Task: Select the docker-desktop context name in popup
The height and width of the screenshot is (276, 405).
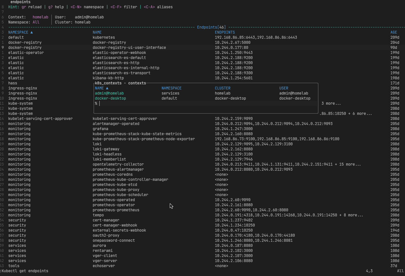Action: (110, 98)
